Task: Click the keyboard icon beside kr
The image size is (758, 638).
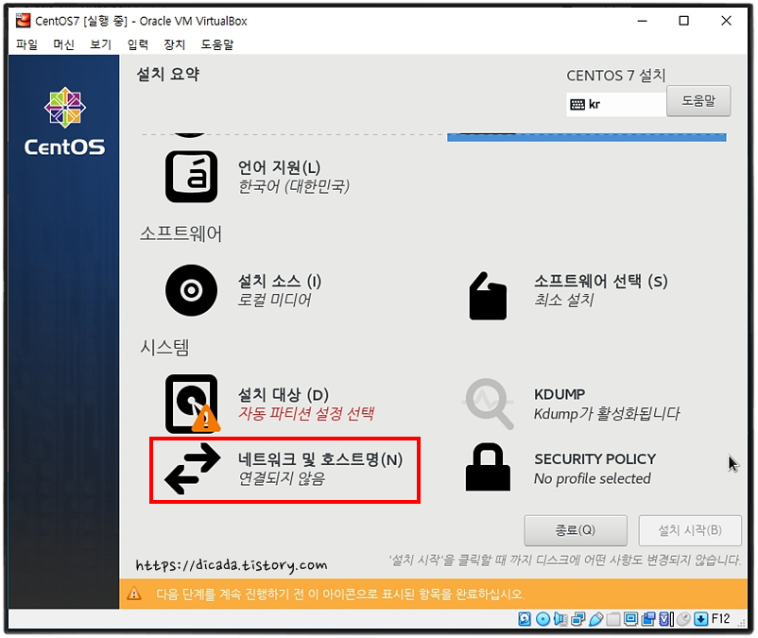Action: click(x=577, y=104)
